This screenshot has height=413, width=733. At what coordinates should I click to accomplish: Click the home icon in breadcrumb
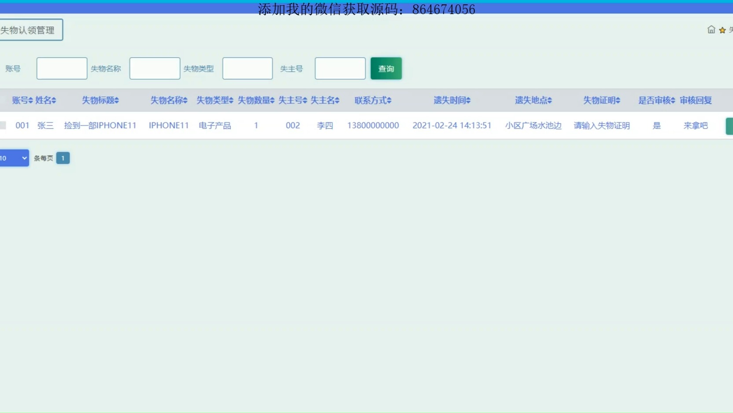pos(711,29)
